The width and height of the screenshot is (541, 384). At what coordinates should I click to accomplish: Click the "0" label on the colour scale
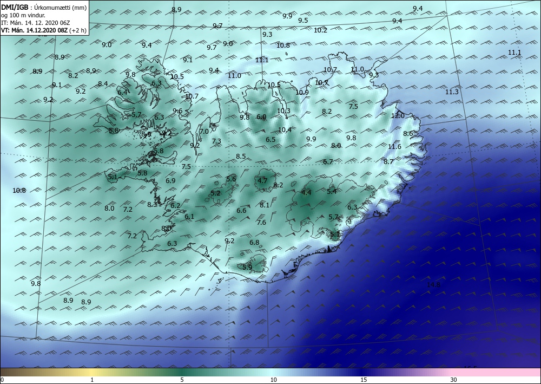coord(2,380)
